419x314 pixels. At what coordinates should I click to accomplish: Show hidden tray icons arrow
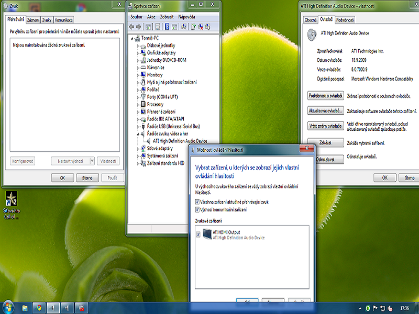(x=360, y=308)
